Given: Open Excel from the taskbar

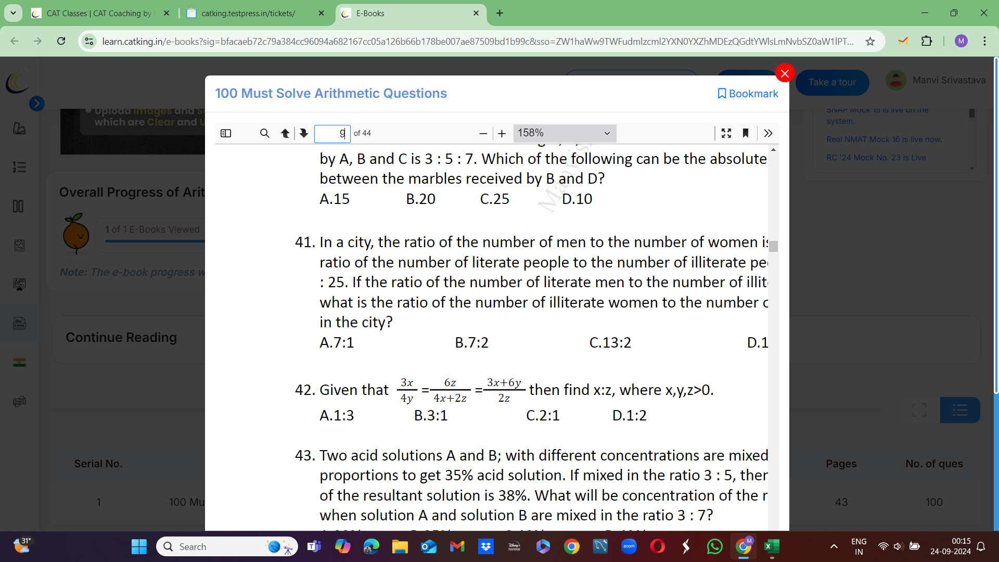Looking at the screenshot, I should click(x=772, y=546).
